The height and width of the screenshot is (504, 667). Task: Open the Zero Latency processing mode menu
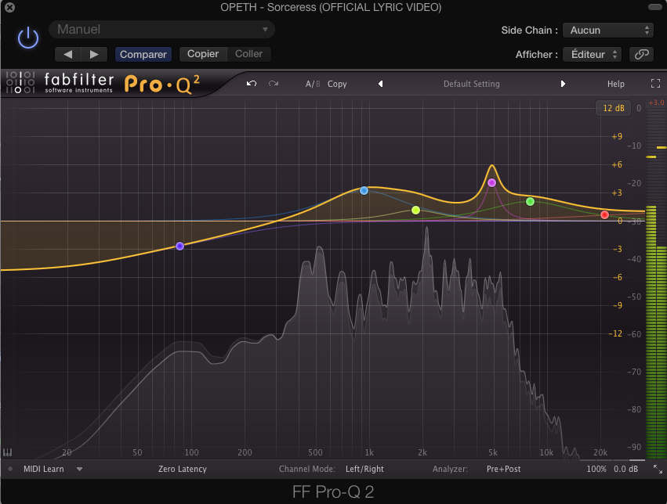(183, 470)
